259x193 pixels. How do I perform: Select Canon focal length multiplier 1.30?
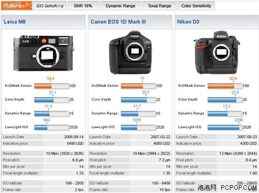click(x=166, y=173)
